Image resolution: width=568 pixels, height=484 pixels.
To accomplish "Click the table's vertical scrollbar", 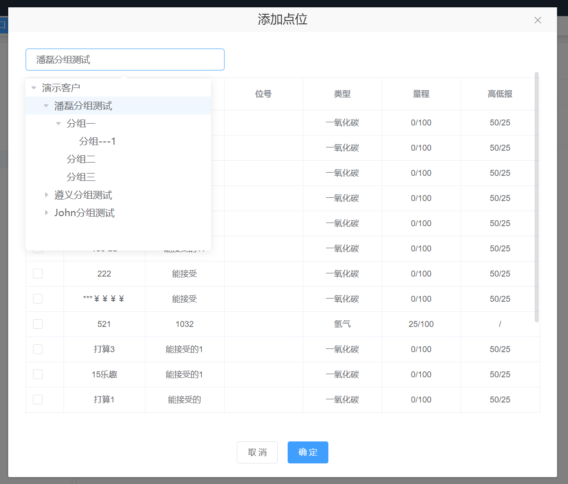I will [x=536, y=197].
